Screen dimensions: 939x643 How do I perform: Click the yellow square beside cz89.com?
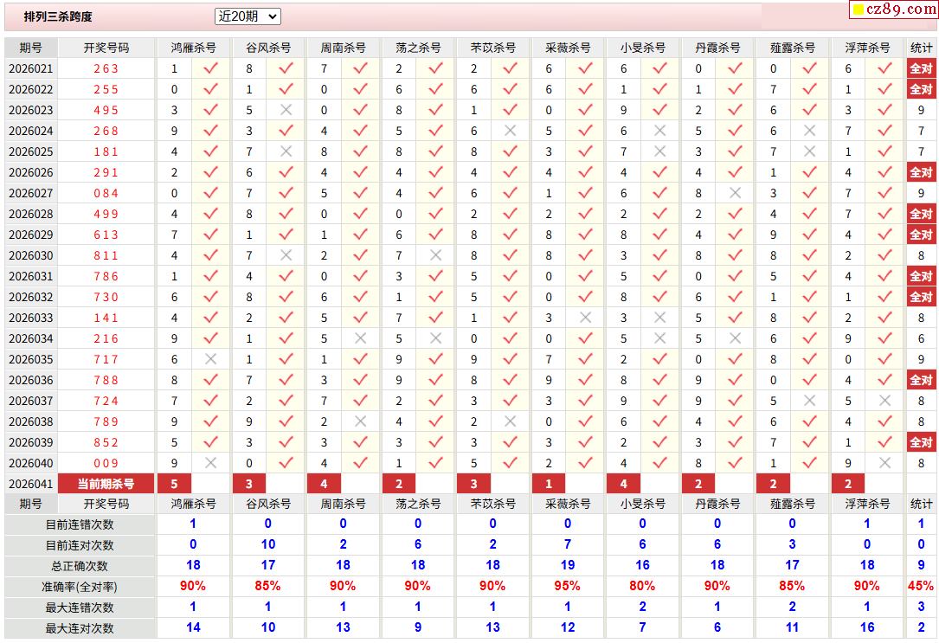point(859,10)
